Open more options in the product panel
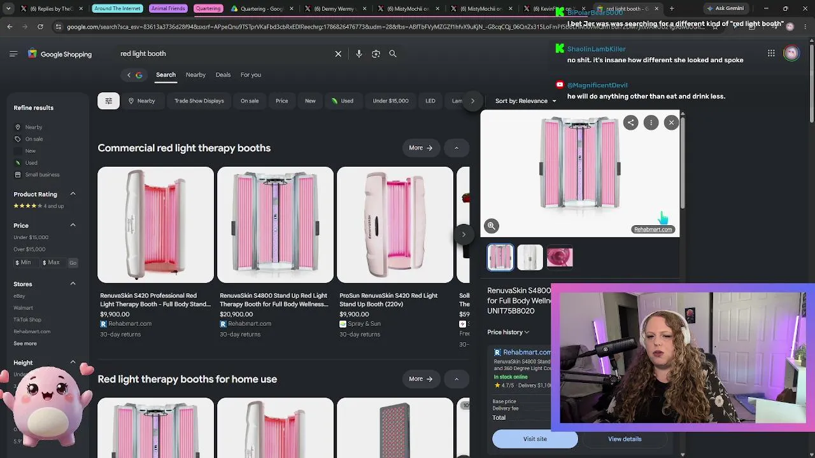Image resolution: width=815 pixels, height=458 pixels. [x=651, y=123]
